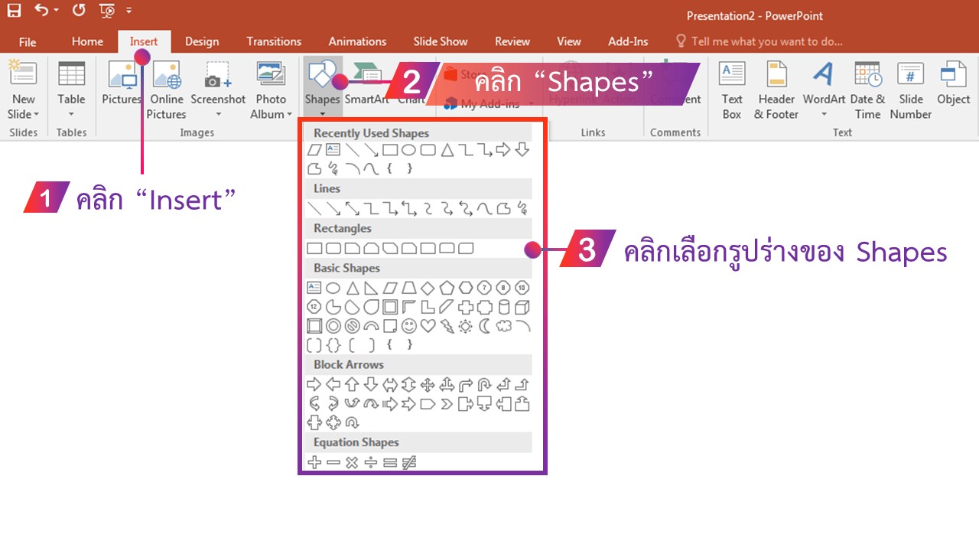Open the File tab
Screen dimensions: 979x551
[28, 41]
